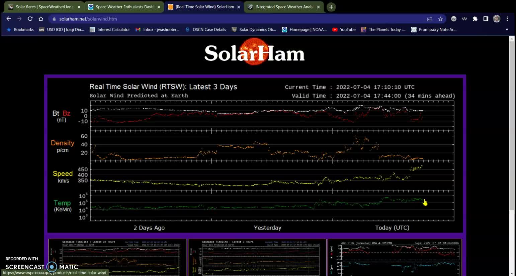Open USD IQD Iraqi Dinar bookmark

[x=62, y=29]
